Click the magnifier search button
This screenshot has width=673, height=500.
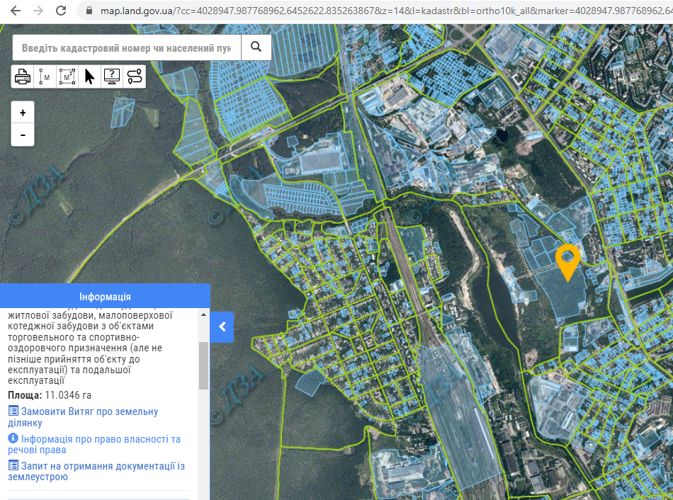click(x=256, y=47)
